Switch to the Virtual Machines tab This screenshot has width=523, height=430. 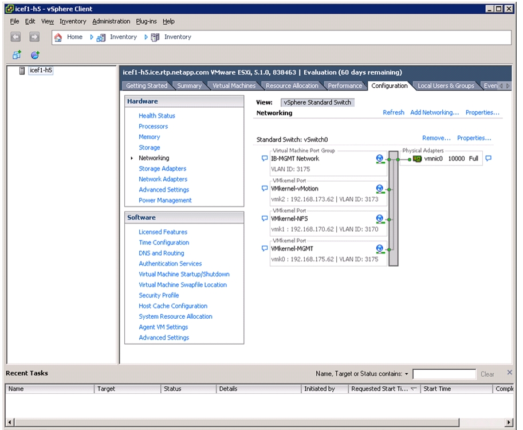click(234, 86)
